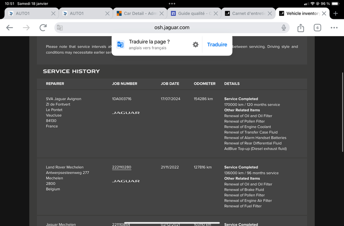344x226 pixels.
Task: Tap the battery indicator at 96 %
Action: coord(335,3)
